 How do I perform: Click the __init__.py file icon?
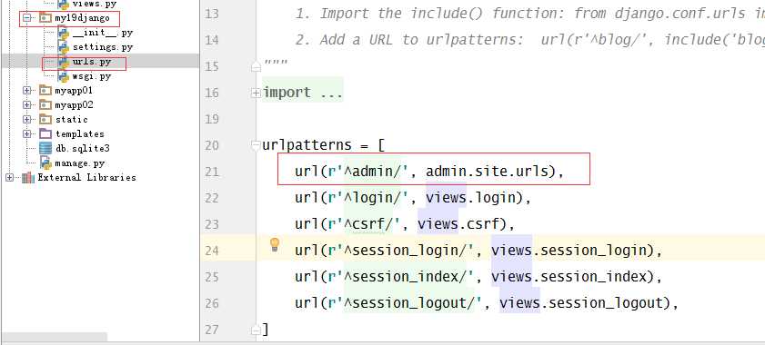click(63, 33)
